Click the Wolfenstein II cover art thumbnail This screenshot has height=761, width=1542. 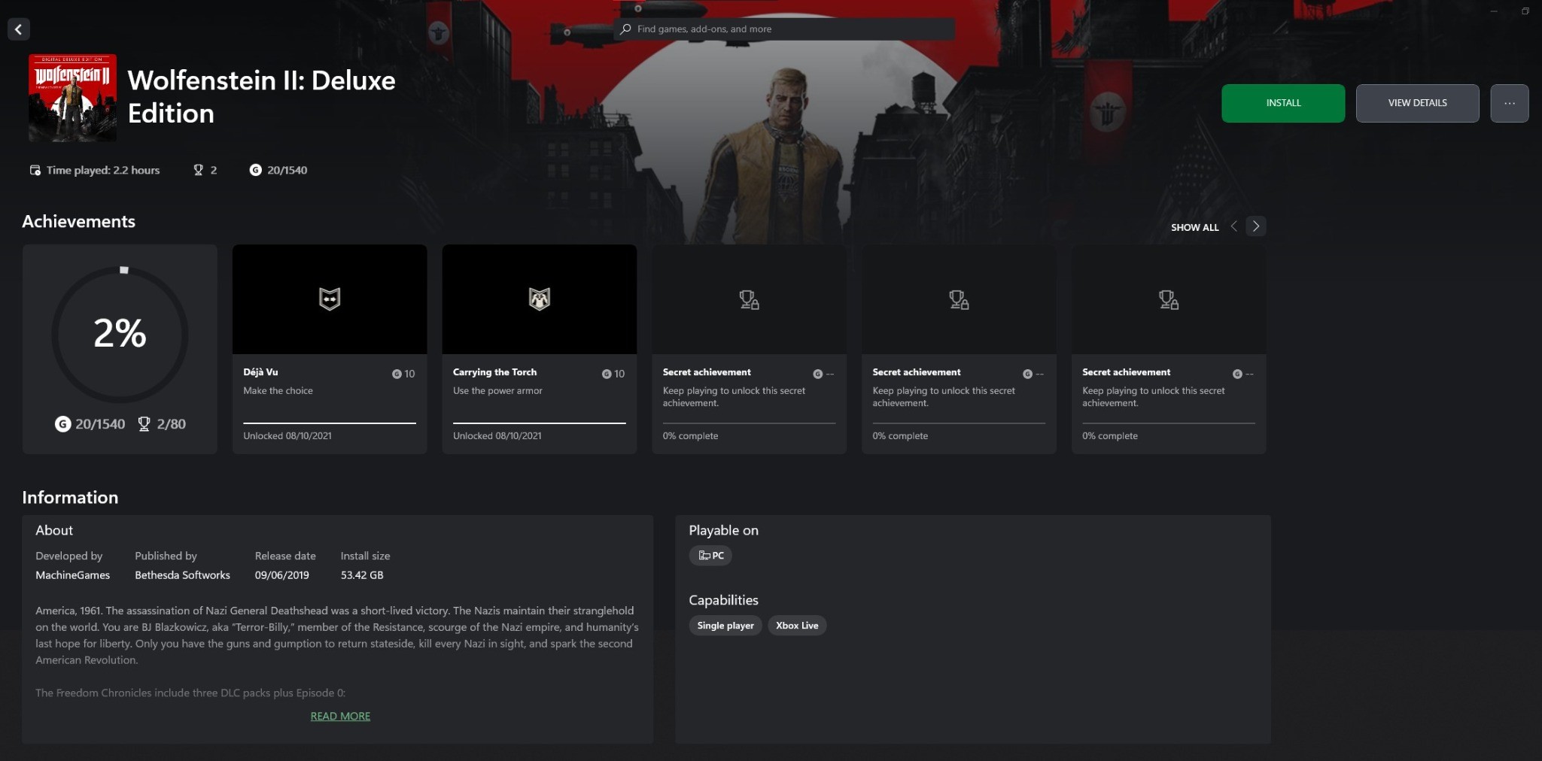72,98
